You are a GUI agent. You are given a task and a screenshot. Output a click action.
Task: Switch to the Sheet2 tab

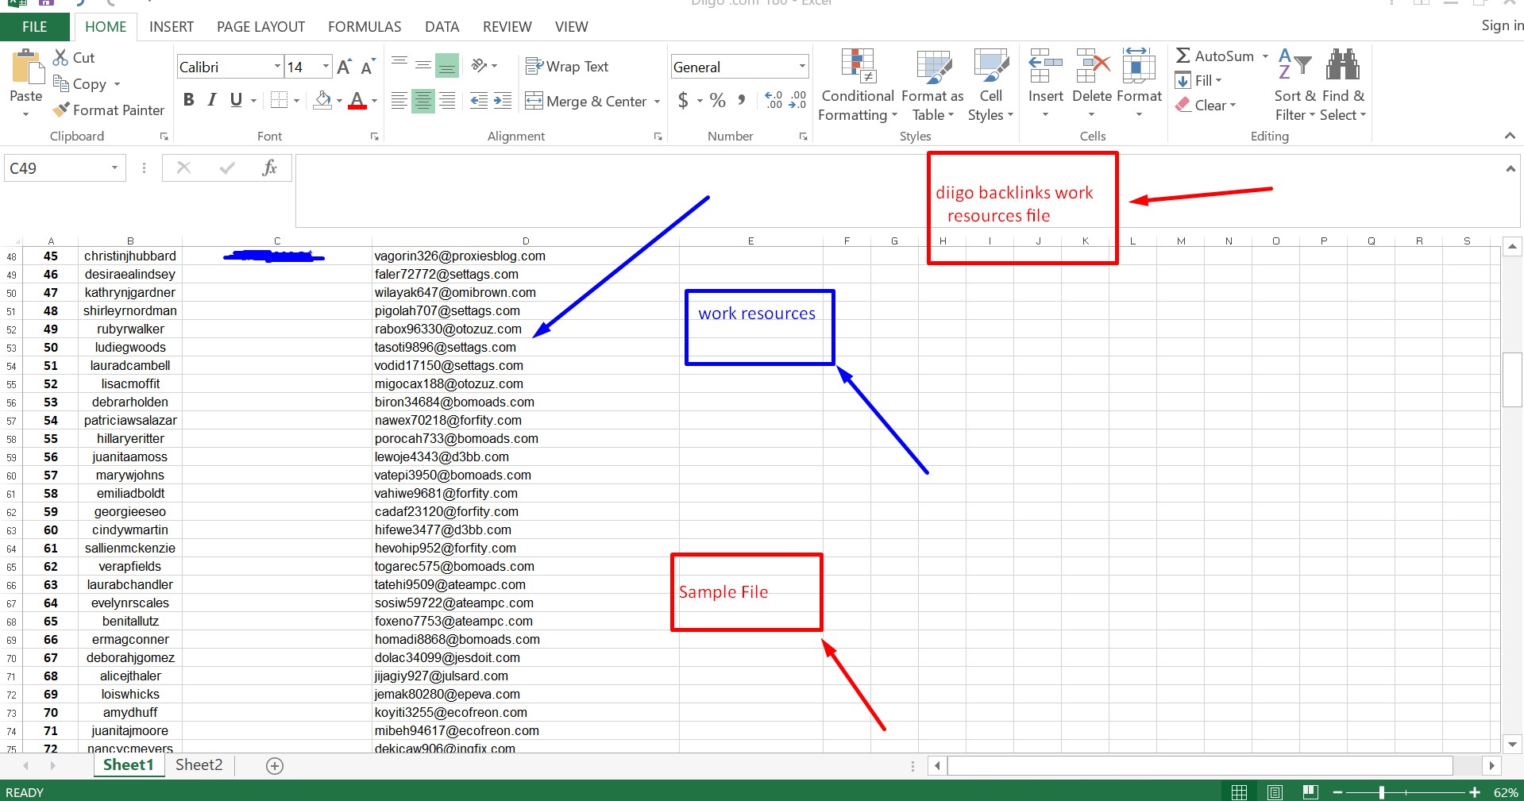199,765
